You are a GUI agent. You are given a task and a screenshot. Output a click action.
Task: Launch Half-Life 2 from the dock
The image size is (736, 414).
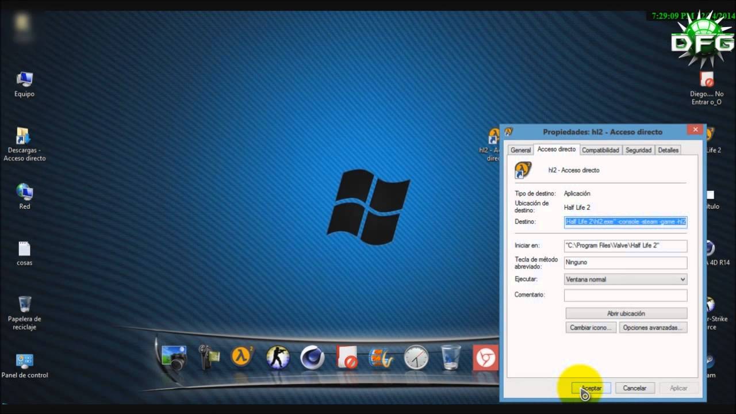pos(243,357)
